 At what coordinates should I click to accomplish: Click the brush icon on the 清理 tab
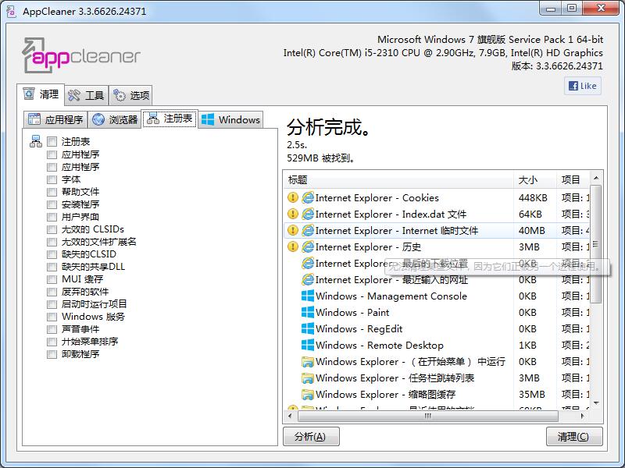click(29, 94)
